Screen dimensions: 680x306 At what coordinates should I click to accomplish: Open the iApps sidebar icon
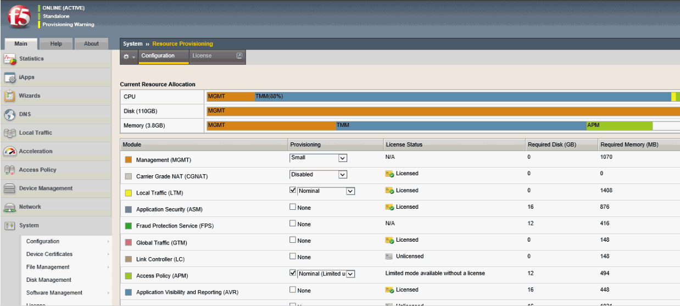10,77
